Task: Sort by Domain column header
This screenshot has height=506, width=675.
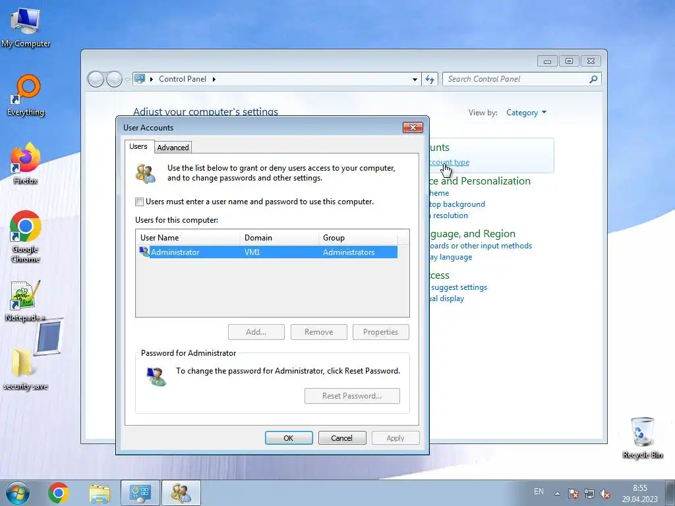Action: (279, 237)
